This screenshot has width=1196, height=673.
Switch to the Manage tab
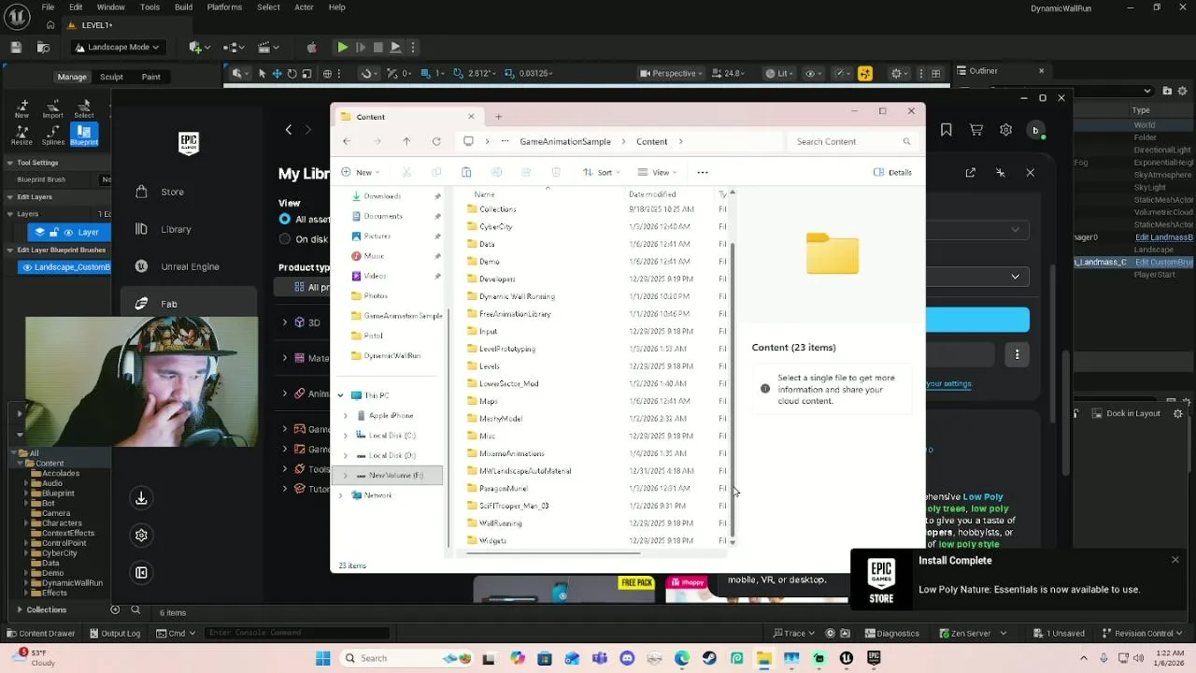72,77
